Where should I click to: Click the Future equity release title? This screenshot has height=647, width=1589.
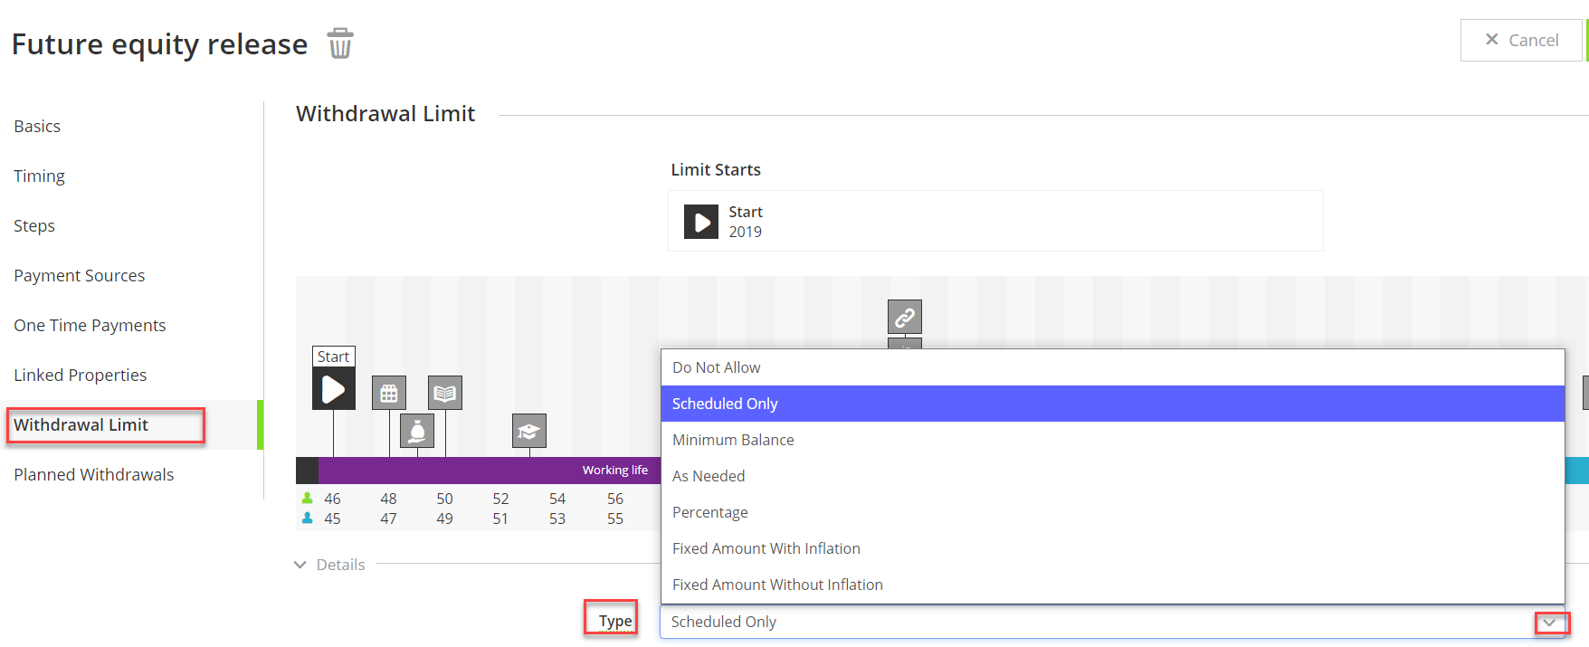point(159,43)
